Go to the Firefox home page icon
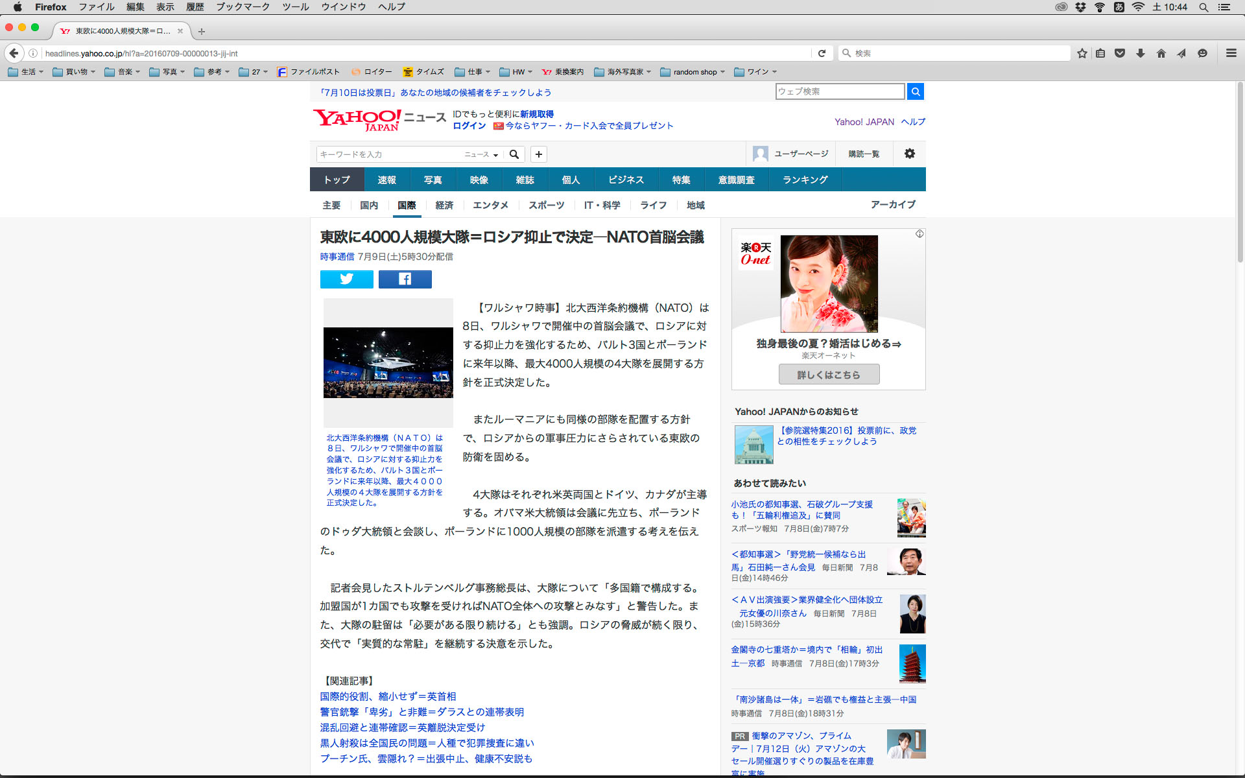This screenshot has height=778, width=1245. click(1161, 53)
